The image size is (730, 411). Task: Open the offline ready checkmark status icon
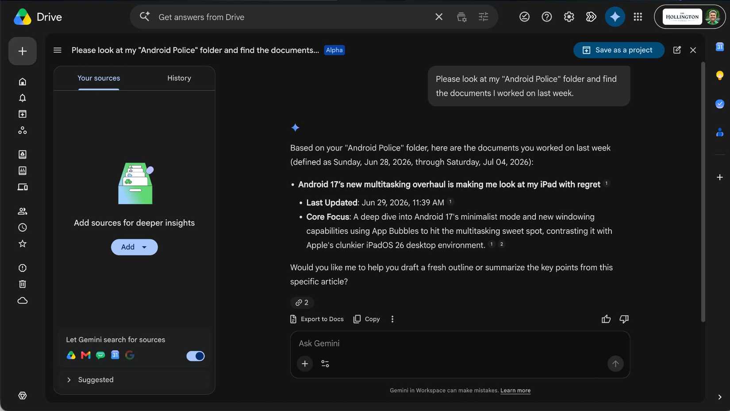[524, 17]
